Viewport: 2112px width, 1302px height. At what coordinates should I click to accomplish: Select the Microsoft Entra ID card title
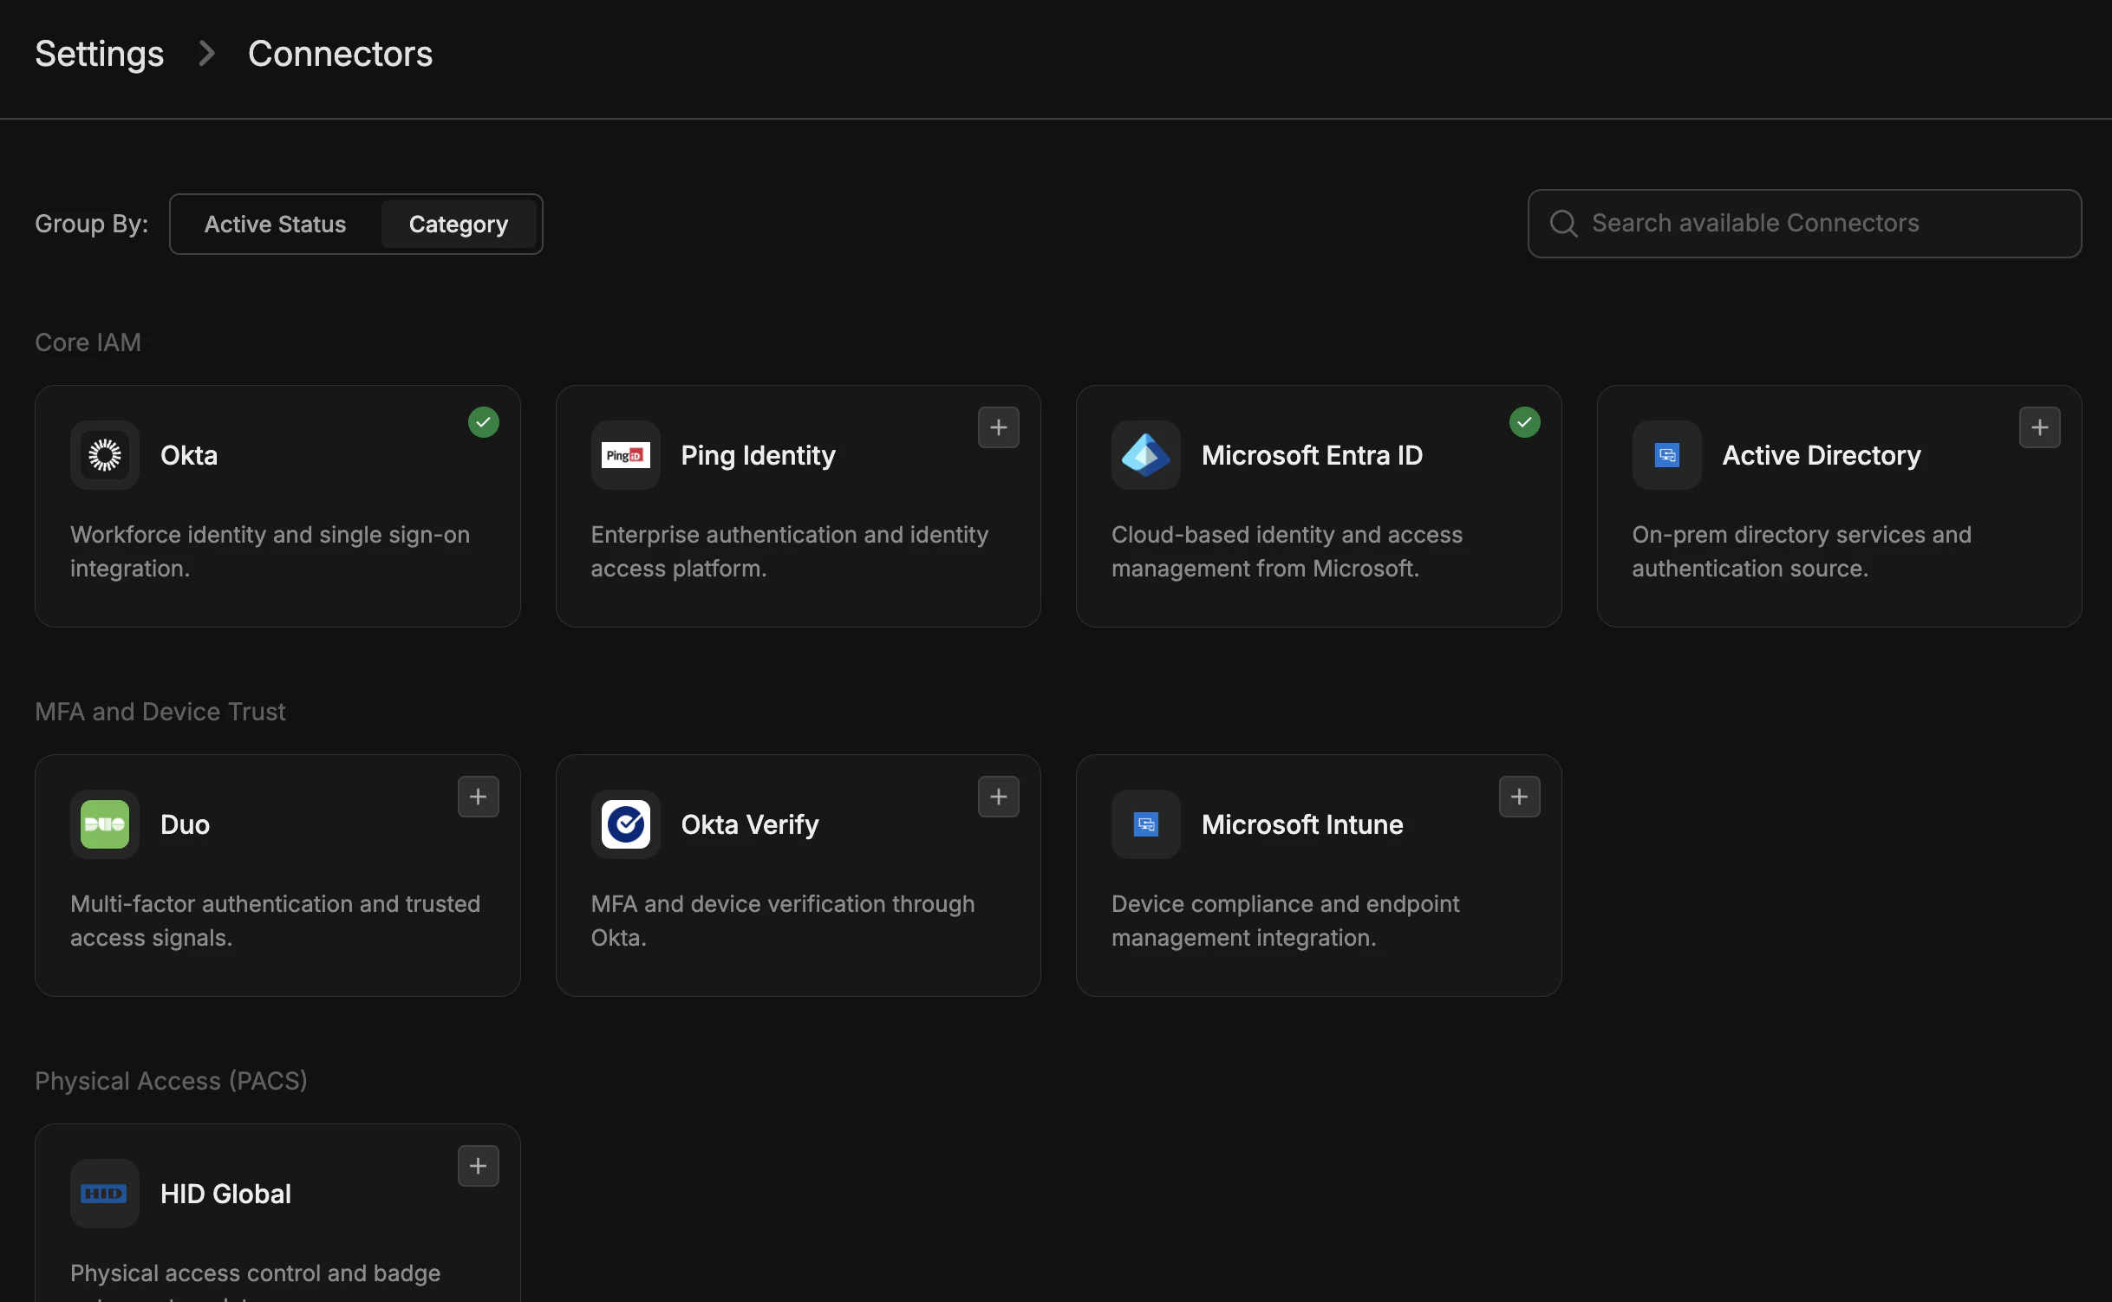pyautogui.click(x=1313, y=455)
